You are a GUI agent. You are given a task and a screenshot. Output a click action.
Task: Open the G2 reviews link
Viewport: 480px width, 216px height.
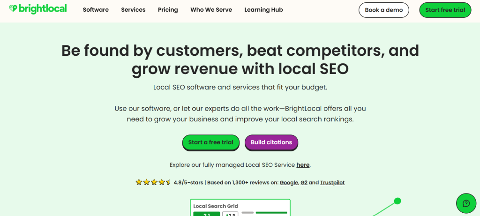[304, 182]
